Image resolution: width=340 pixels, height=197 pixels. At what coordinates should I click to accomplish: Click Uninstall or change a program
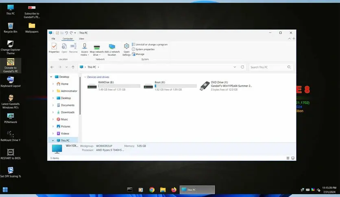pos(151,44)
